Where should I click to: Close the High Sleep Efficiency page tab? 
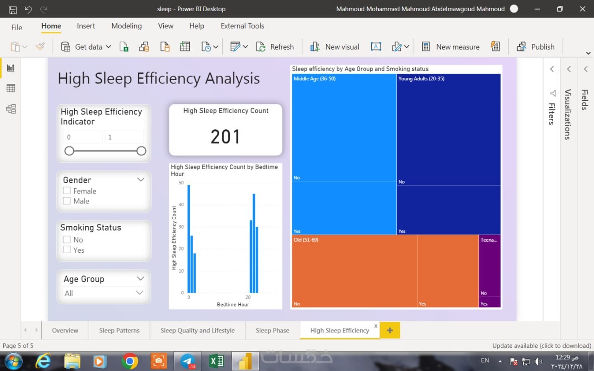(376, 326)
